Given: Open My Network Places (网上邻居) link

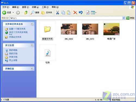Looking at the screenshot, I should [x=13, y=60].
